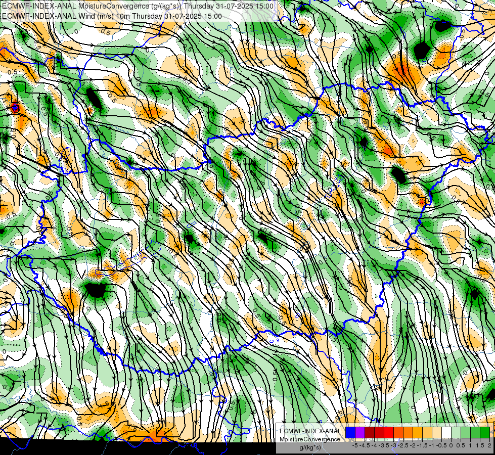Click the 'Wind (m/s) 10m' title line

click(112, 16)
